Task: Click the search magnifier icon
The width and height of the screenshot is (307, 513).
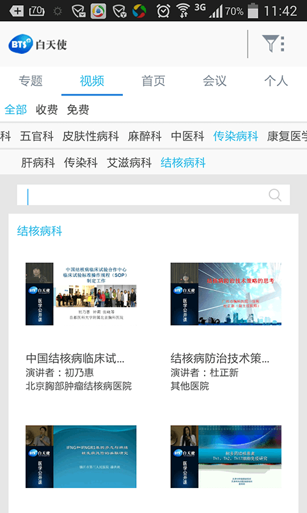Action: [275, 195]
